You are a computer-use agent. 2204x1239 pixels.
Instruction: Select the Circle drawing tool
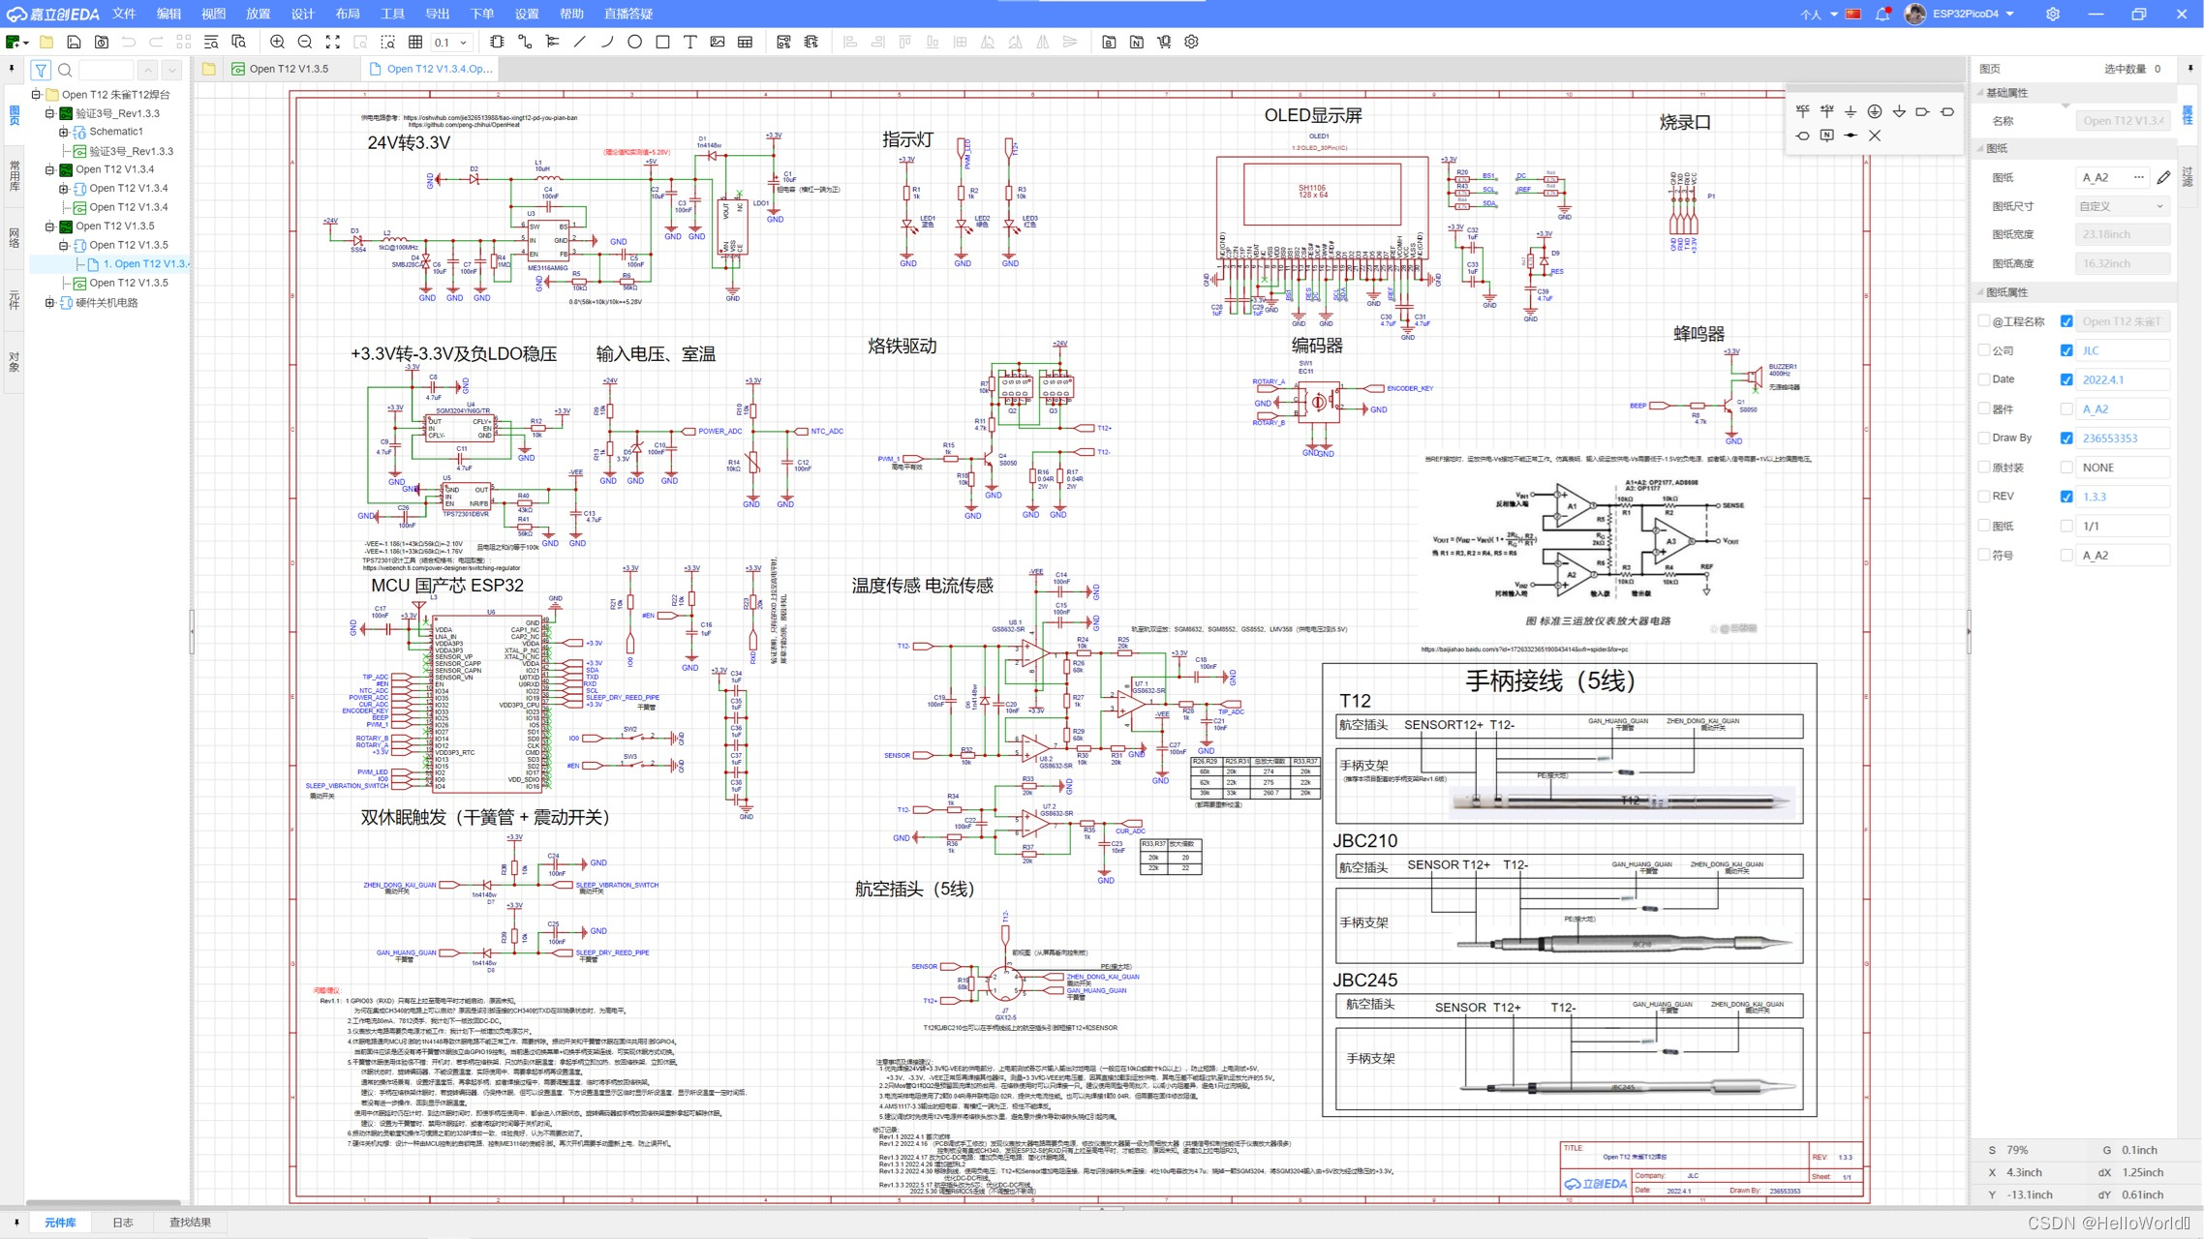pyautogui.click(x=634, y=42)
